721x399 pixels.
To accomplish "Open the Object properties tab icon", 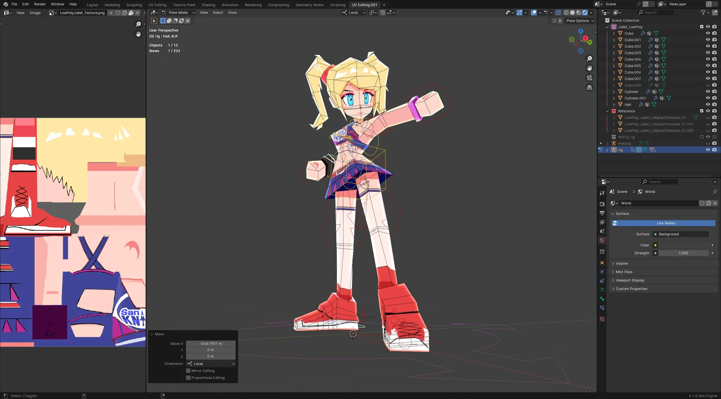I will tap(602, 263).
